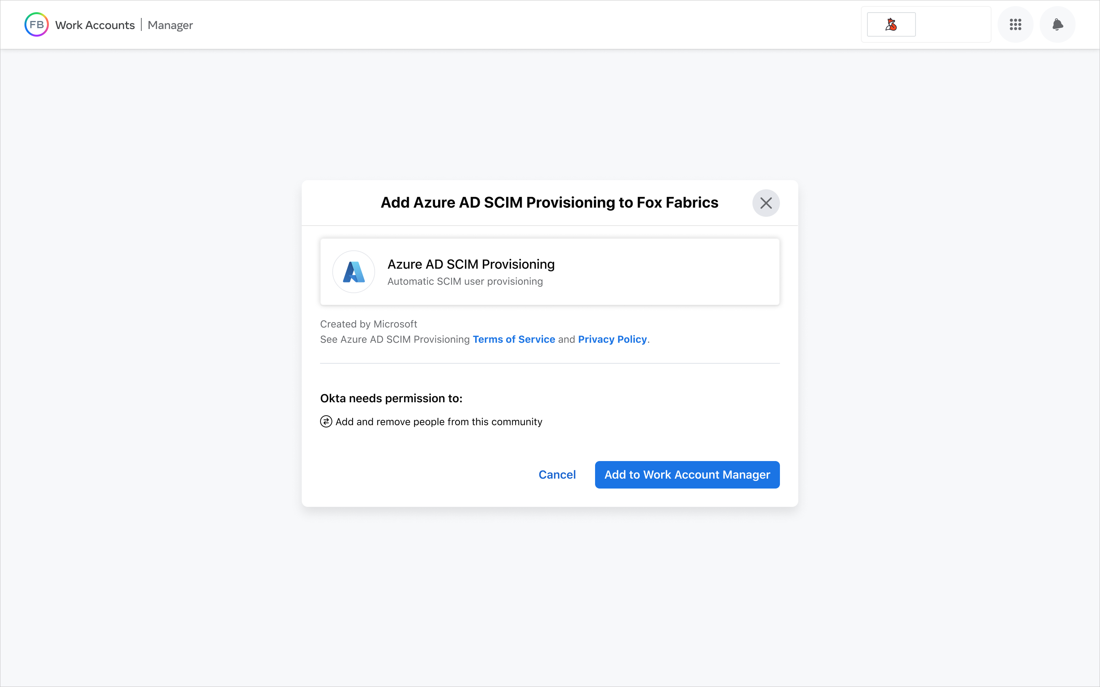Screen dimensions: 1100x687
Task: Expand Azure AD SCIM Provisioning details
Action: click(550, 271)
